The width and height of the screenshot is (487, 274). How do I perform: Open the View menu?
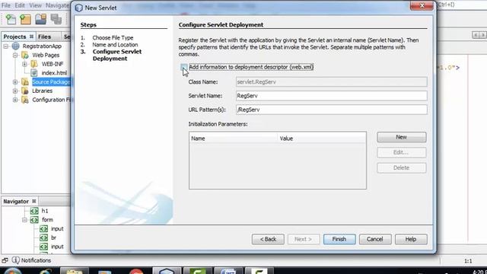pos(36,5)
